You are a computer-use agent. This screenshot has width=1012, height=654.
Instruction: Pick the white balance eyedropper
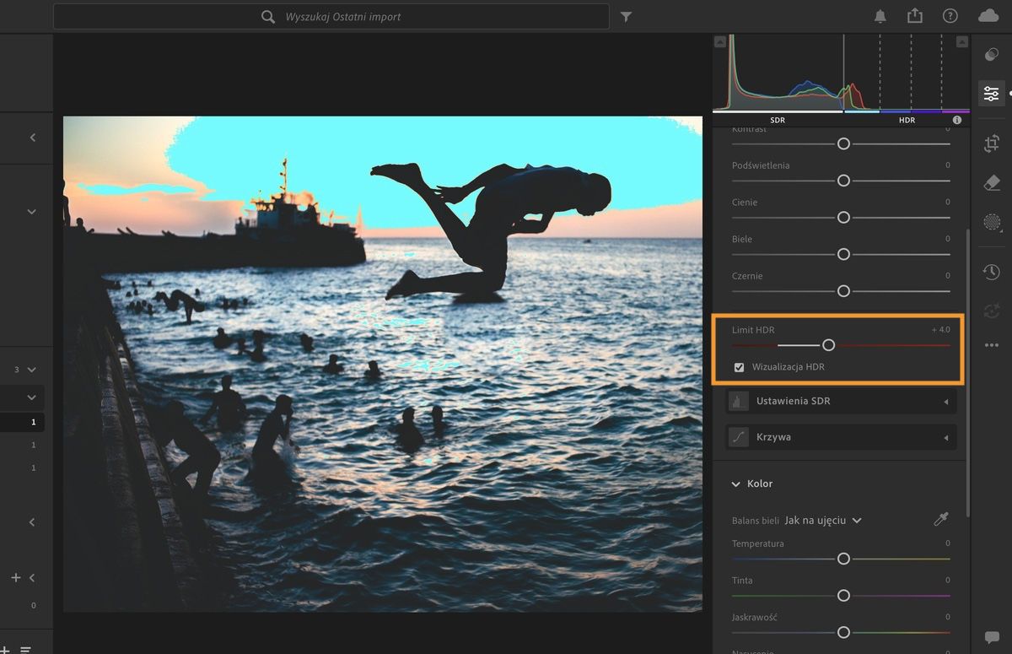coord(941,520)
